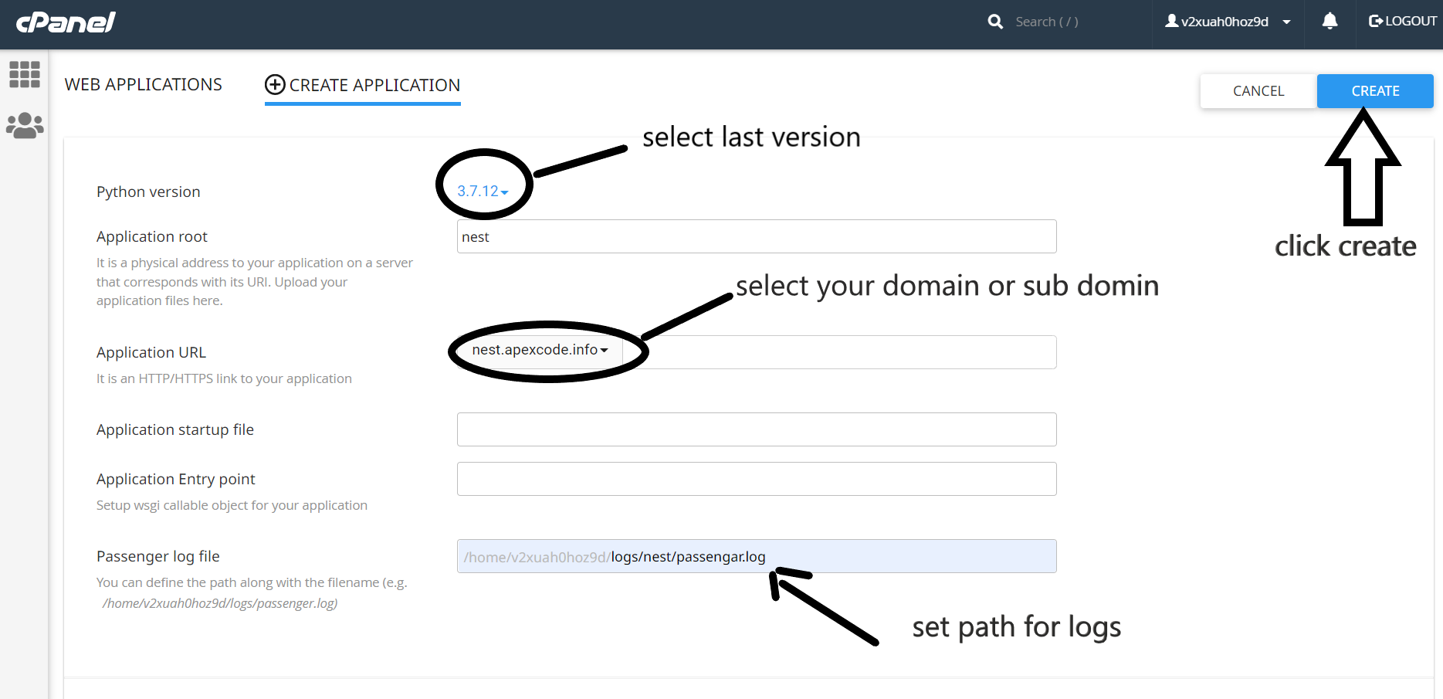Open the applications grid icon in sidebar
1443x699 pixels.
pos(24,74)
